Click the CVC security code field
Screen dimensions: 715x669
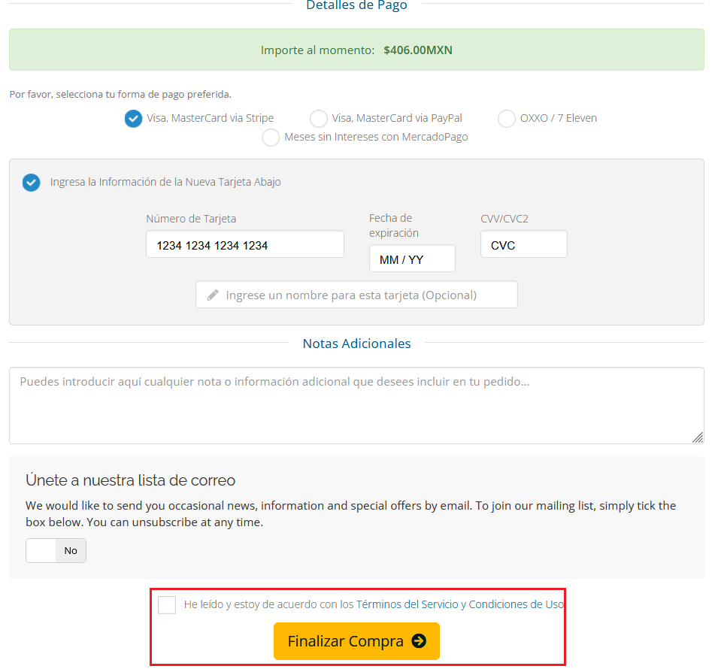click(523, 245)
